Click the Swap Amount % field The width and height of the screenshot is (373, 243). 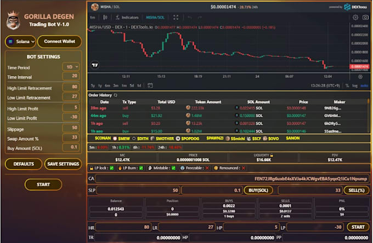71,137
